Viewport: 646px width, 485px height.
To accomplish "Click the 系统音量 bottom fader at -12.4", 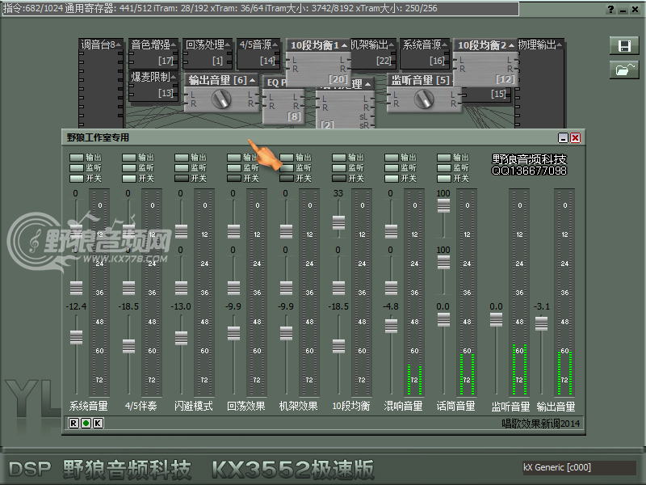I will tap(76, 337).
